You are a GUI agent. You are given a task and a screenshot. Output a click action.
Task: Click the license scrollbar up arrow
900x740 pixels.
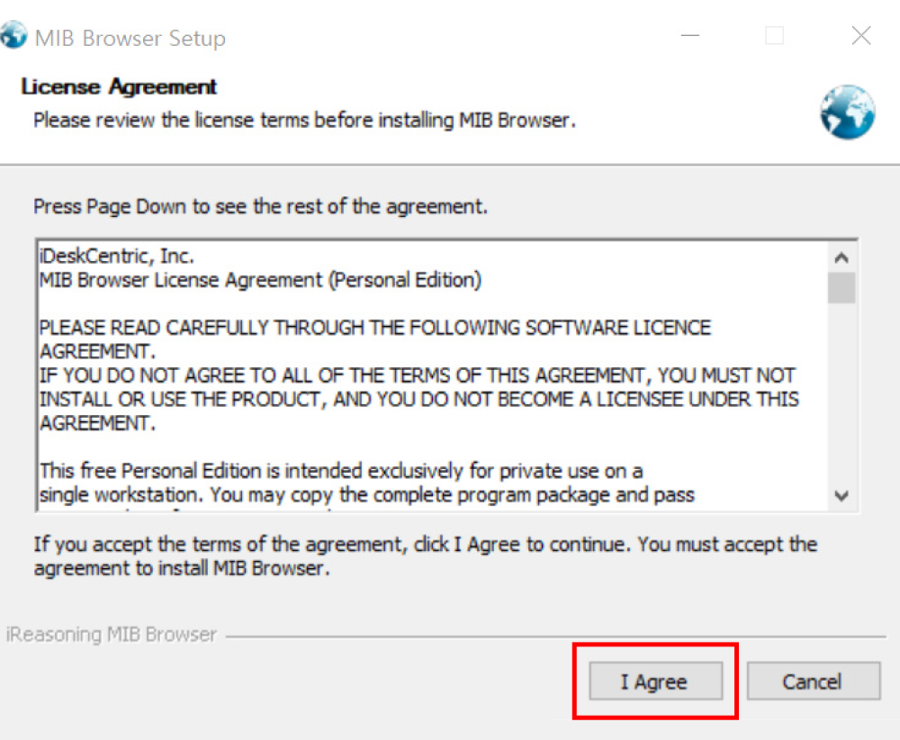842,257
